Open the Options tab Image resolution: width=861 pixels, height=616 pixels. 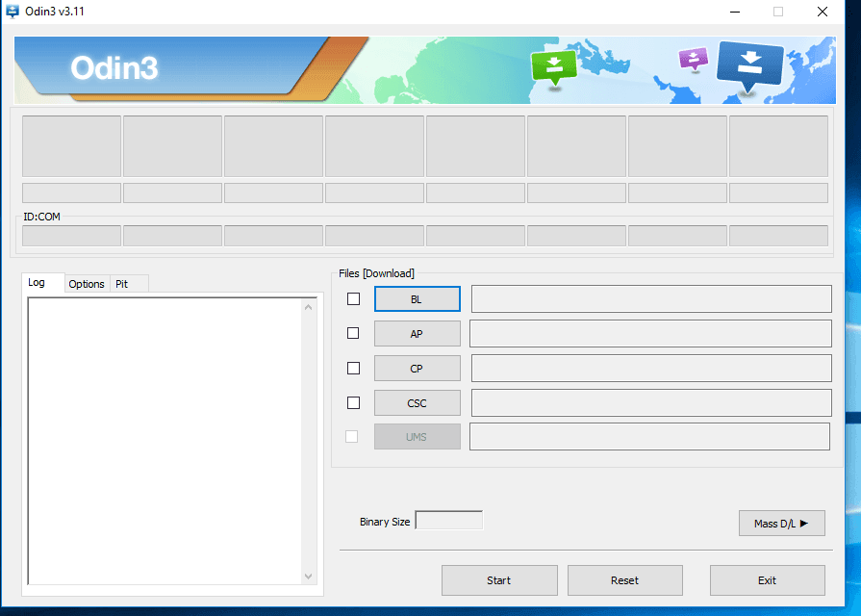tap(87, 284)
